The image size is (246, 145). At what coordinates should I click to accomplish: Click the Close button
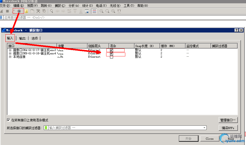(210, 139)
